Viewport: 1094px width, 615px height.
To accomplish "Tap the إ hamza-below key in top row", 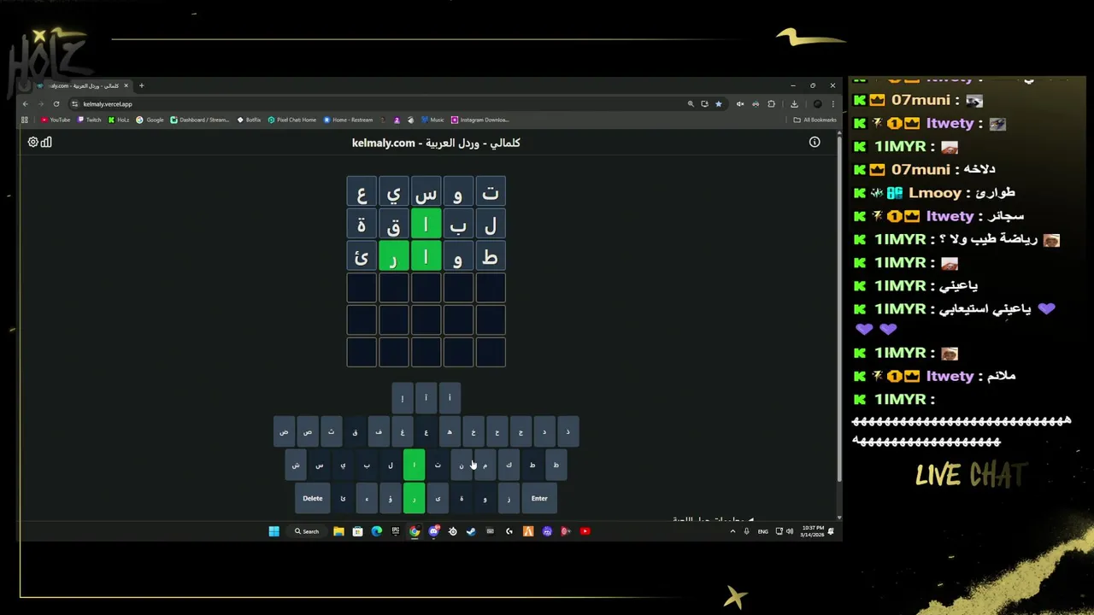I will [403, 398].
